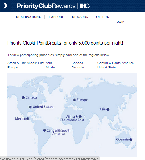Open the Reservations menu

tap(29, 17)
